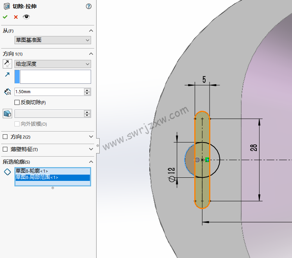Screen dimensions: 292x258
Task: Select 草图8-轮廓<1> in contour list
Action: coord(53,171)
